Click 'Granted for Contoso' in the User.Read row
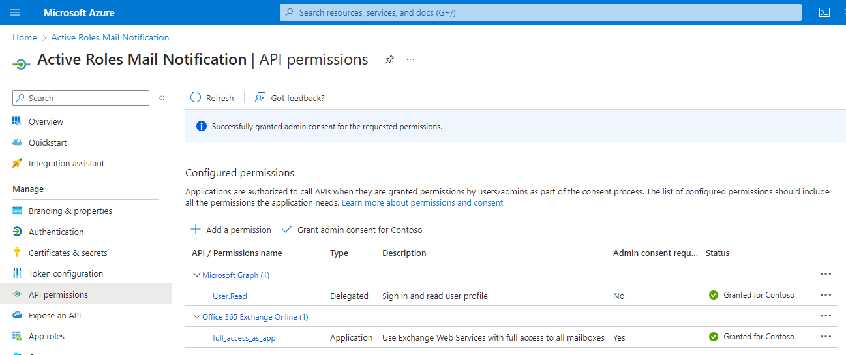 pyautogui.click(x=759, y=295)
